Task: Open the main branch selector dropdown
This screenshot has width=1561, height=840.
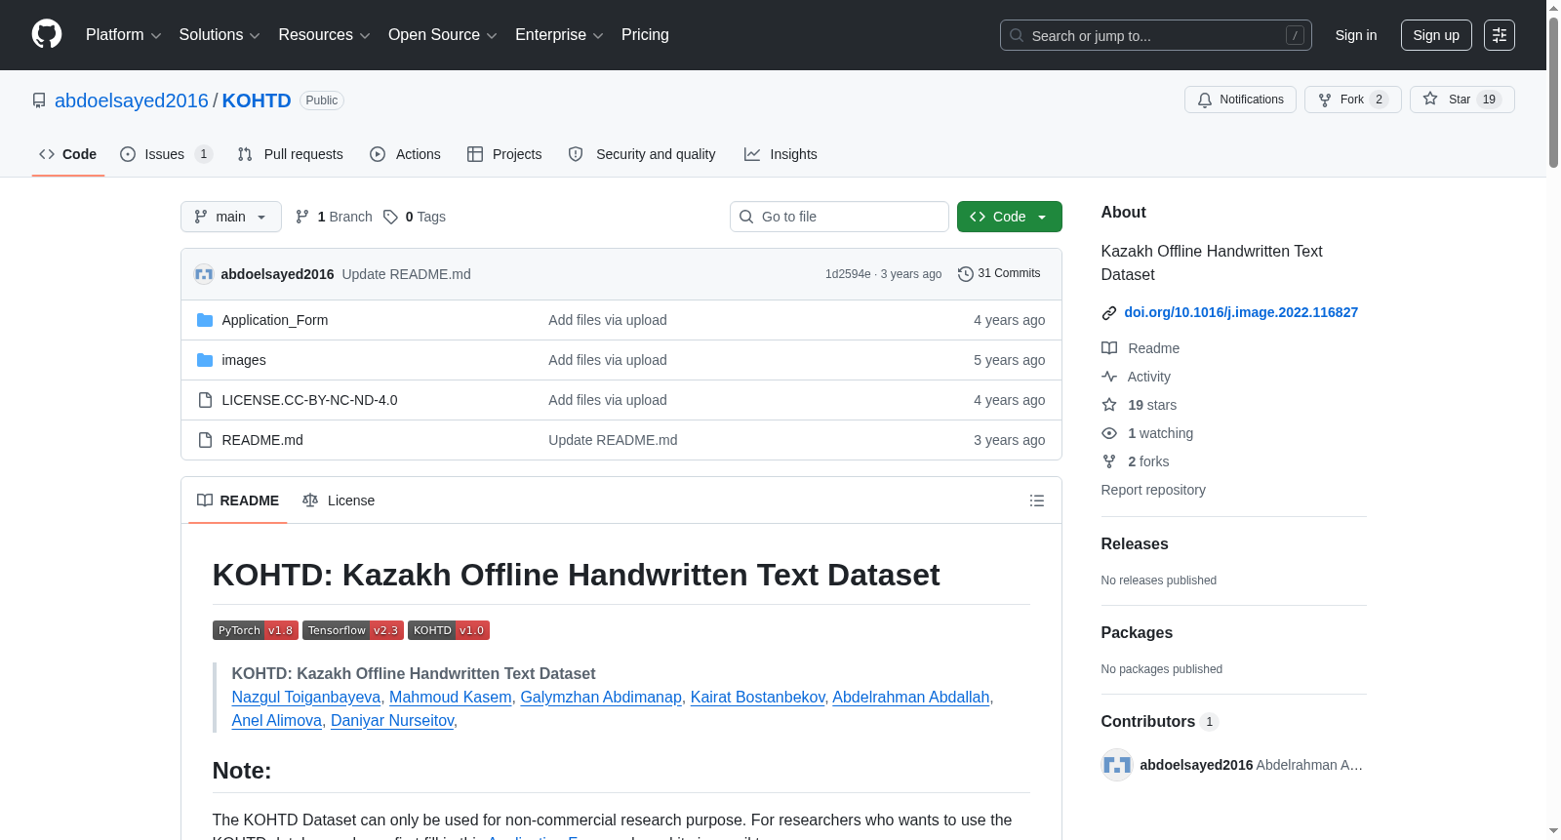Action: click(x=231, y=217)
